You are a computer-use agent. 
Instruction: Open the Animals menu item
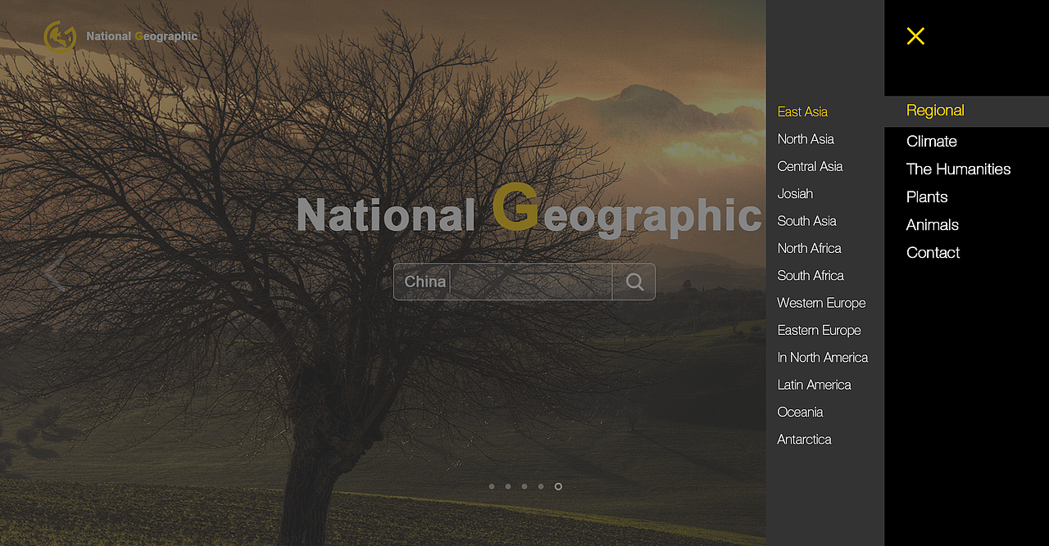933,224
